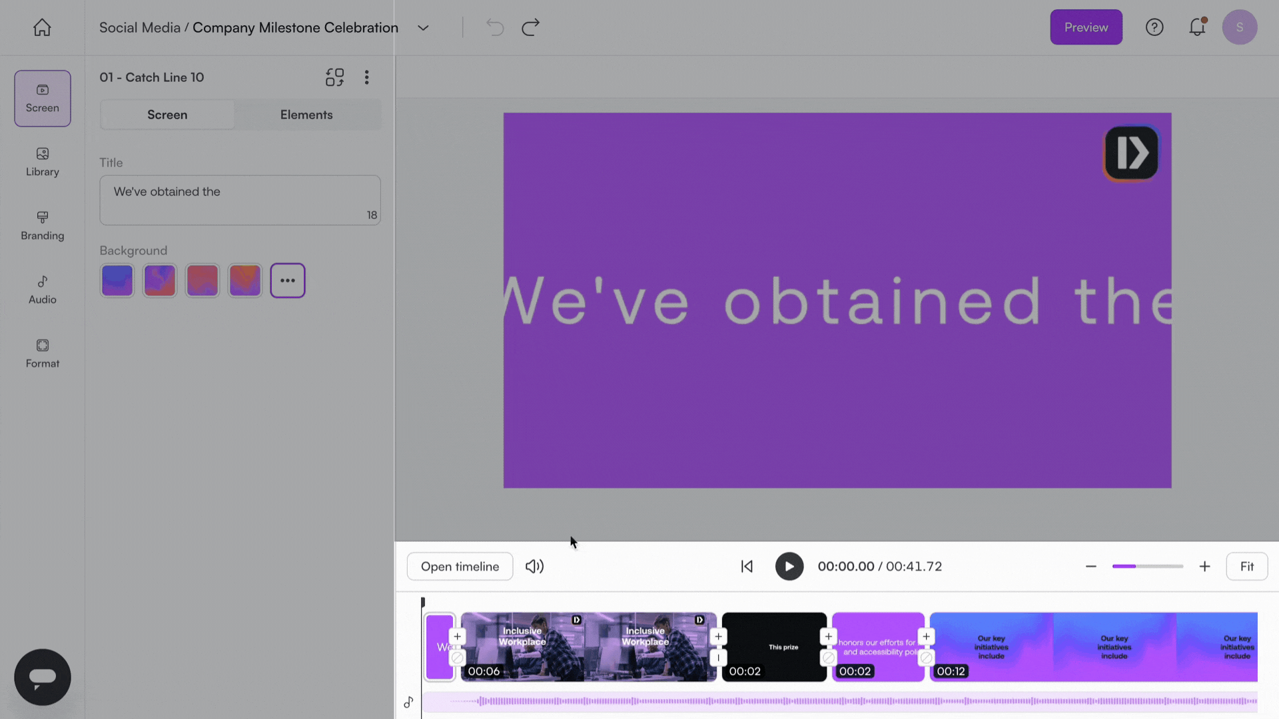Click the Open timeline button

[x=460, y=567]
